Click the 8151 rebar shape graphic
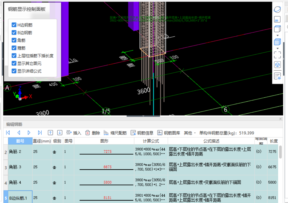The height and width of the screenshot is (203, 288). 106,198
